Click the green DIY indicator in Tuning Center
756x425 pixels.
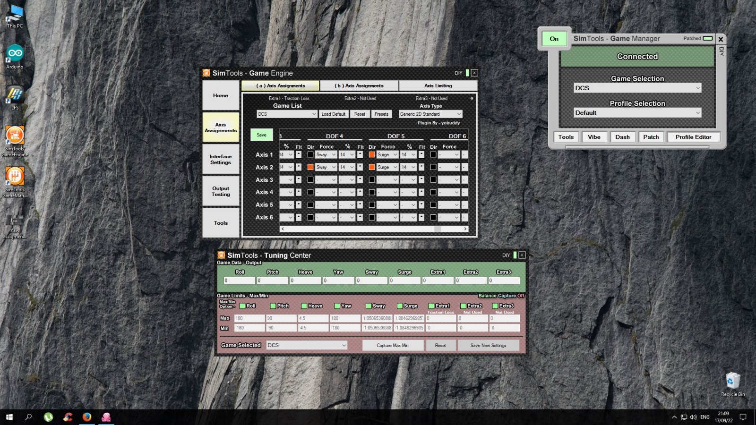click(x=515, y=255)
